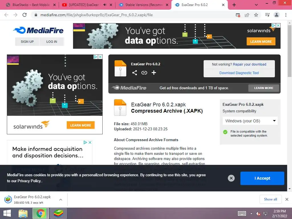Click the zip file icon in dark header

(120, 68)
